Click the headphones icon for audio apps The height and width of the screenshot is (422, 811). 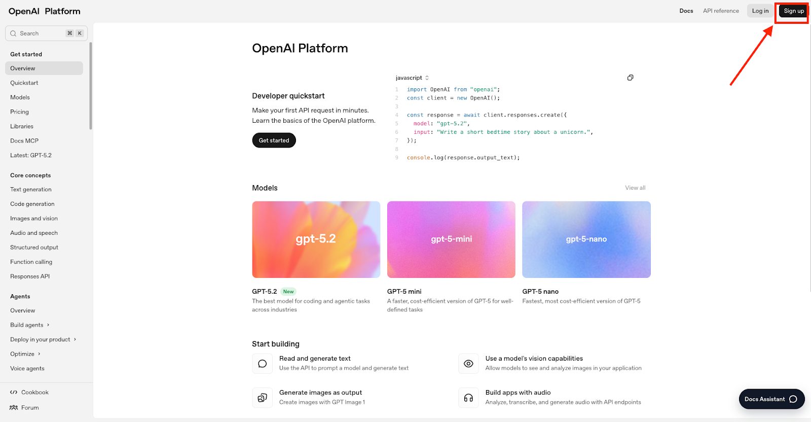tap(468, 398)
